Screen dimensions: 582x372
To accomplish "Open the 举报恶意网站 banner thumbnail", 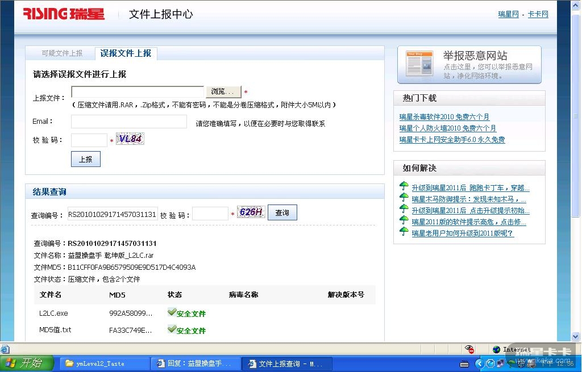I will pos(419,64).
